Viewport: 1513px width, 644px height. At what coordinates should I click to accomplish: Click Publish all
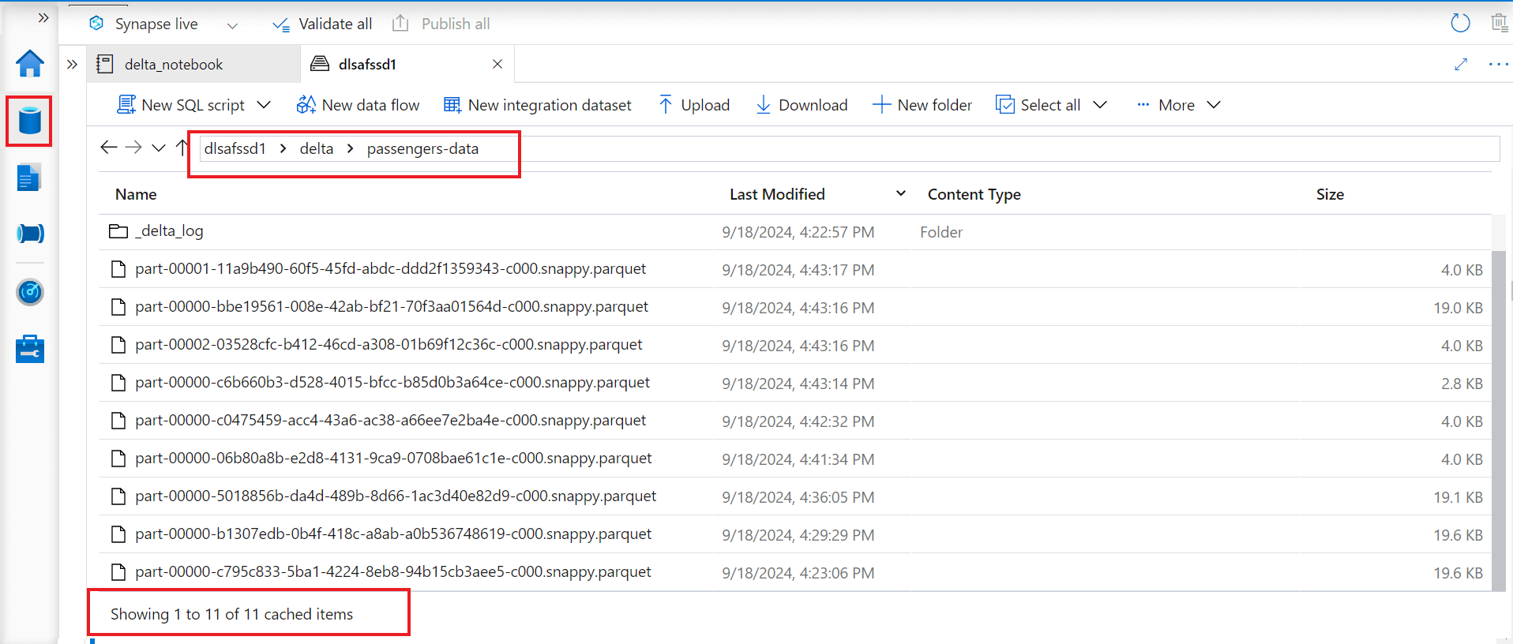tap(441, 24)
